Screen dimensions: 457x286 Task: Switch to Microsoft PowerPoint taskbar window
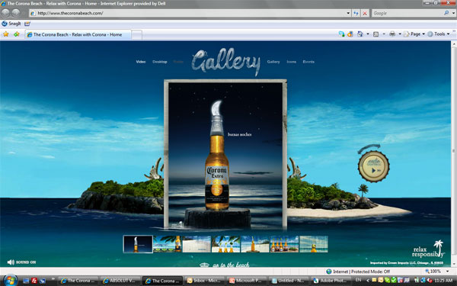[x=247, y=281]
